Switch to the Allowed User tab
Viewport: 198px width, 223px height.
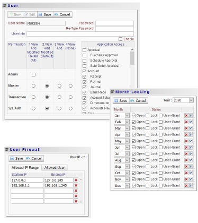tap(55, 168)
